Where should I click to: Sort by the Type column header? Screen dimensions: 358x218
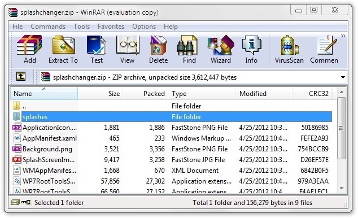[202, 93]
